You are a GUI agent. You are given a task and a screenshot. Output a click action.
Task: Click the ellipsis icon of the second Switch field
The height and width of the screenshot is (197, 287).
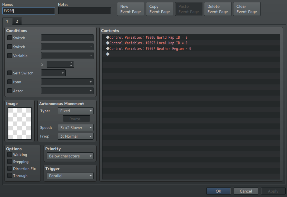90,47
